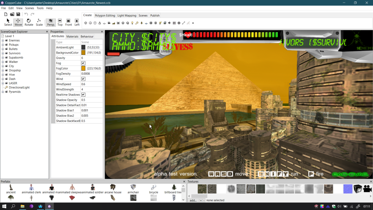Open the File menu
Image resolution: width=373 pixels, height=210 pixels.
pos(4,8)
